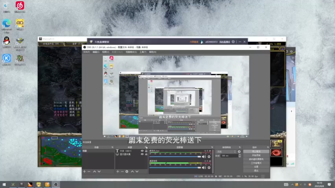The height and width of the screenshot is (188, 335).
Task: Adjust the transition duration stepper arrows
Action: pyautogui.click(x=240, y=156)
